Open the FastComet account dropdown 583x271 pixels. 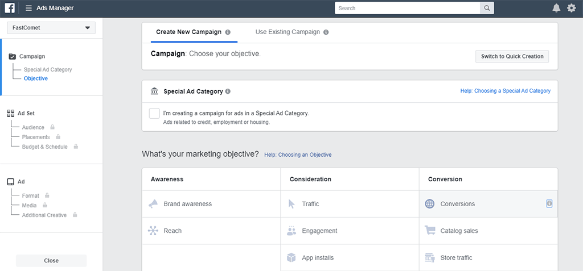pyautogui.click(x=51, y=28)
